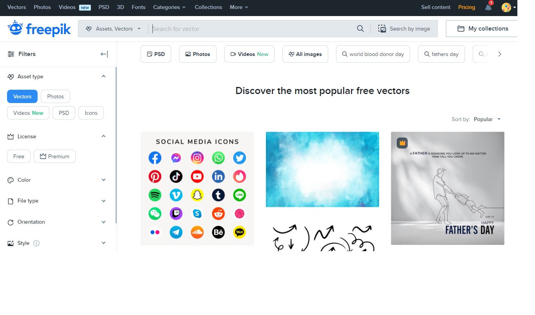
Task: Open the blue watercolor background thumbnail
Action: tap(322, 169)
